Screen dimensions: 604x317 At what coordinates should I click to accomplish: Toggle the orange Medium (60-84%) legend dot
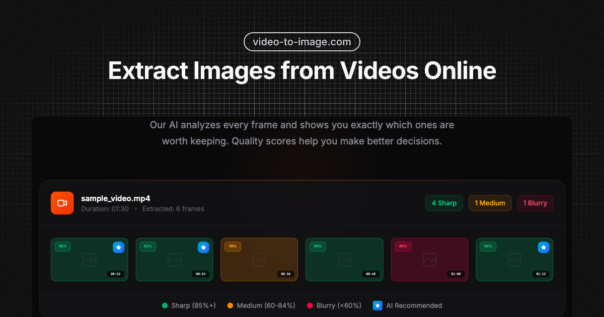230,305
